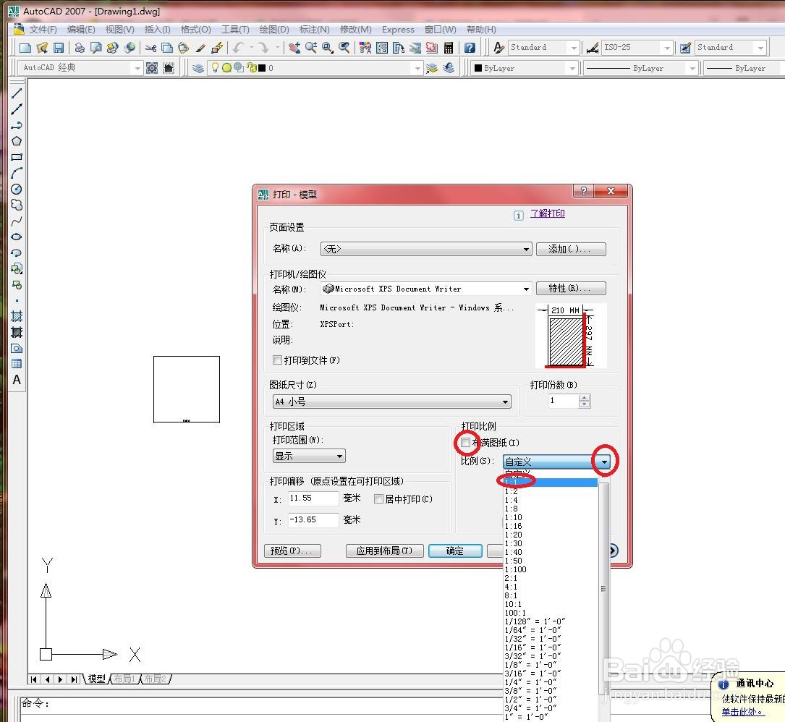Screen dimensions: 785x722
Task: Select the Multiline Text tool
Action: [17, 380]
